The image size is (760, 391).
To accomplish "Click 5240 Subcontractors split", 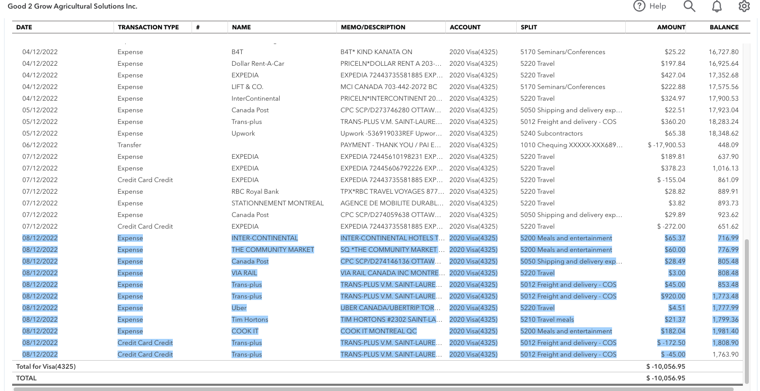I will coord(551,134).
